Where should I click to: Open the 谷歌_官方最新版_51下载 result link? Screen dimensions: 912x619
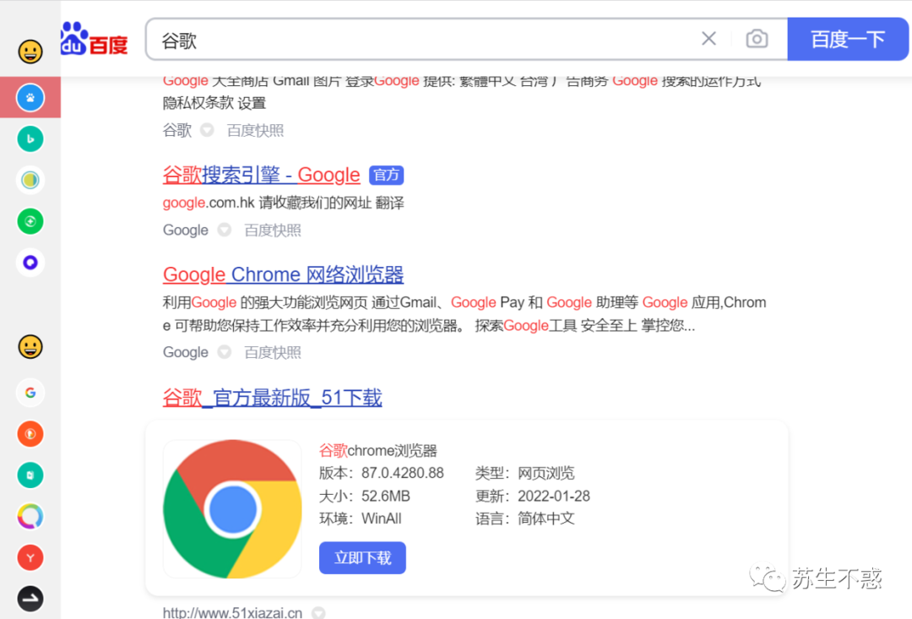(272, 398)
